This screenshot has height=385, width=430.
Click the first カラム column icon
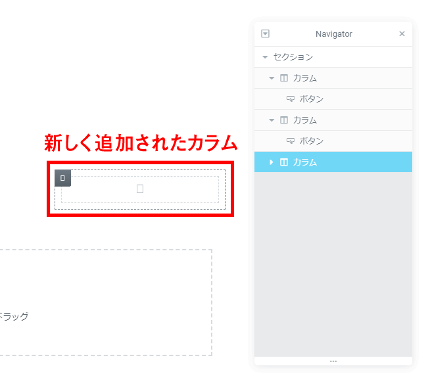click(284, 78)
